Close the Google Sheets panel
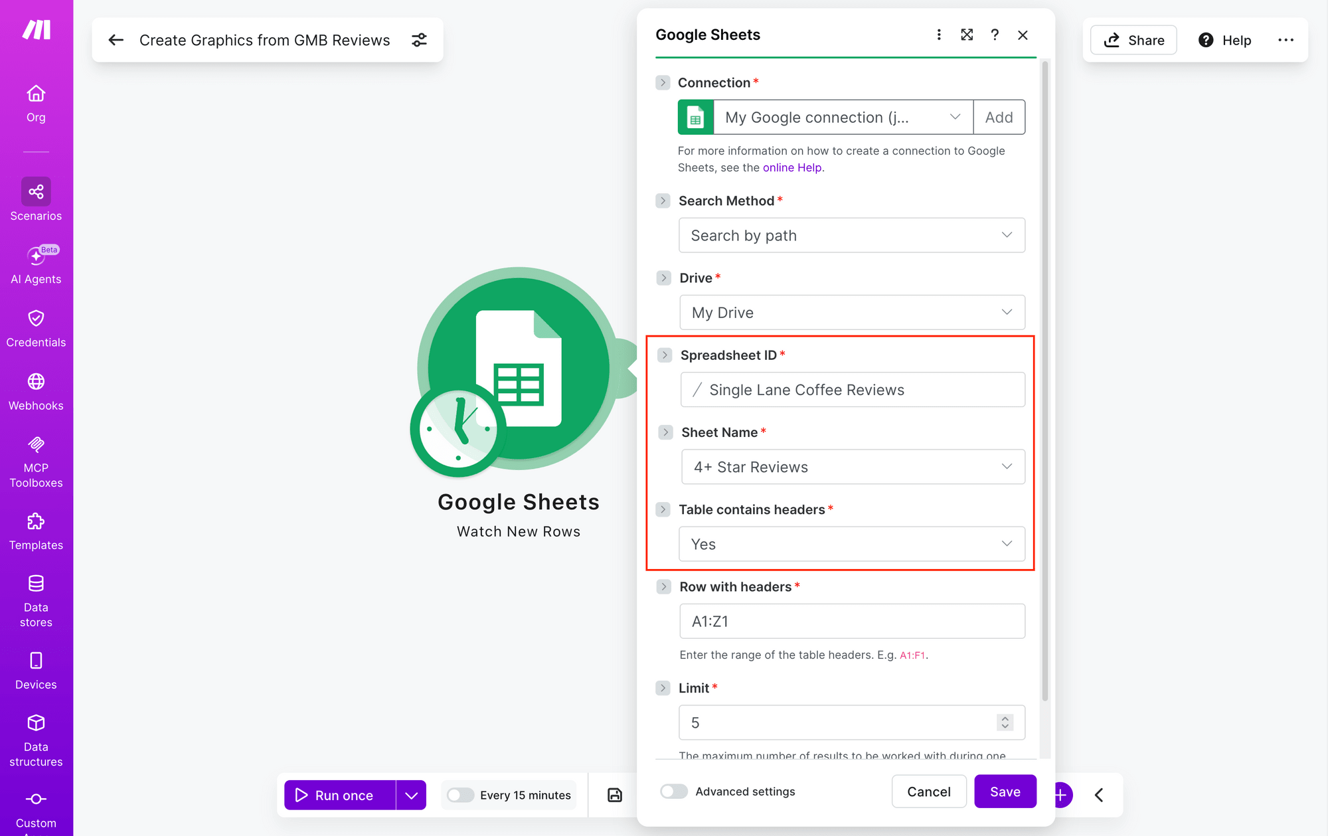This screenshot has height=836, width=1328. (1023, 35)
